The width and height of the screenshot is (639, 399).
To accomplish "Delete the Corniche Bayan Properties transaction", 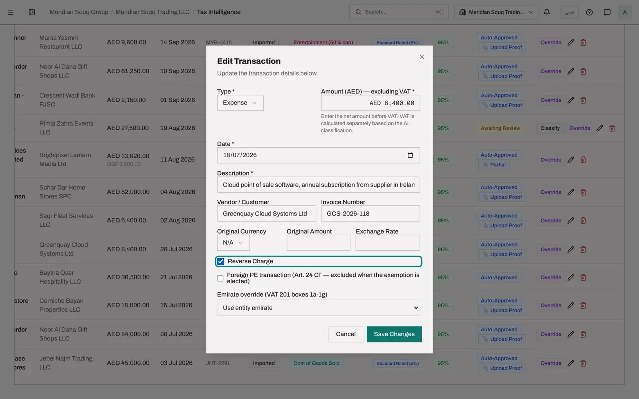I will coord(583,305).
